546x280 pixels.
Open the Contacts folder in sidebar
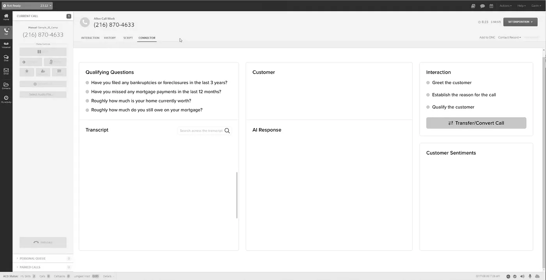[x=6, y=86]
